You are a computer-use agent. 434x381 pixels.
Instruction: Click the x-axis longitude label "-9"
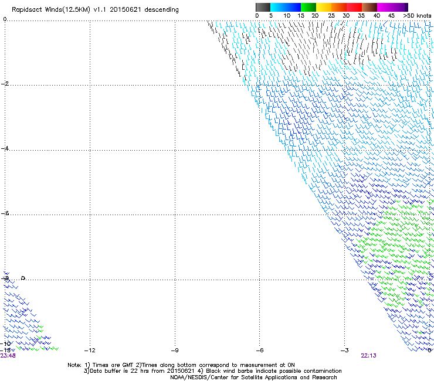coord(175,351)
